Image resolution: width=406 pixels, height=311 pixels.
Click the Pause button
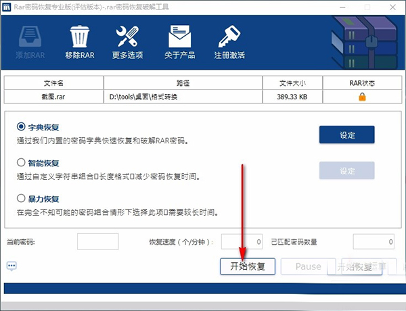[308, 266]
